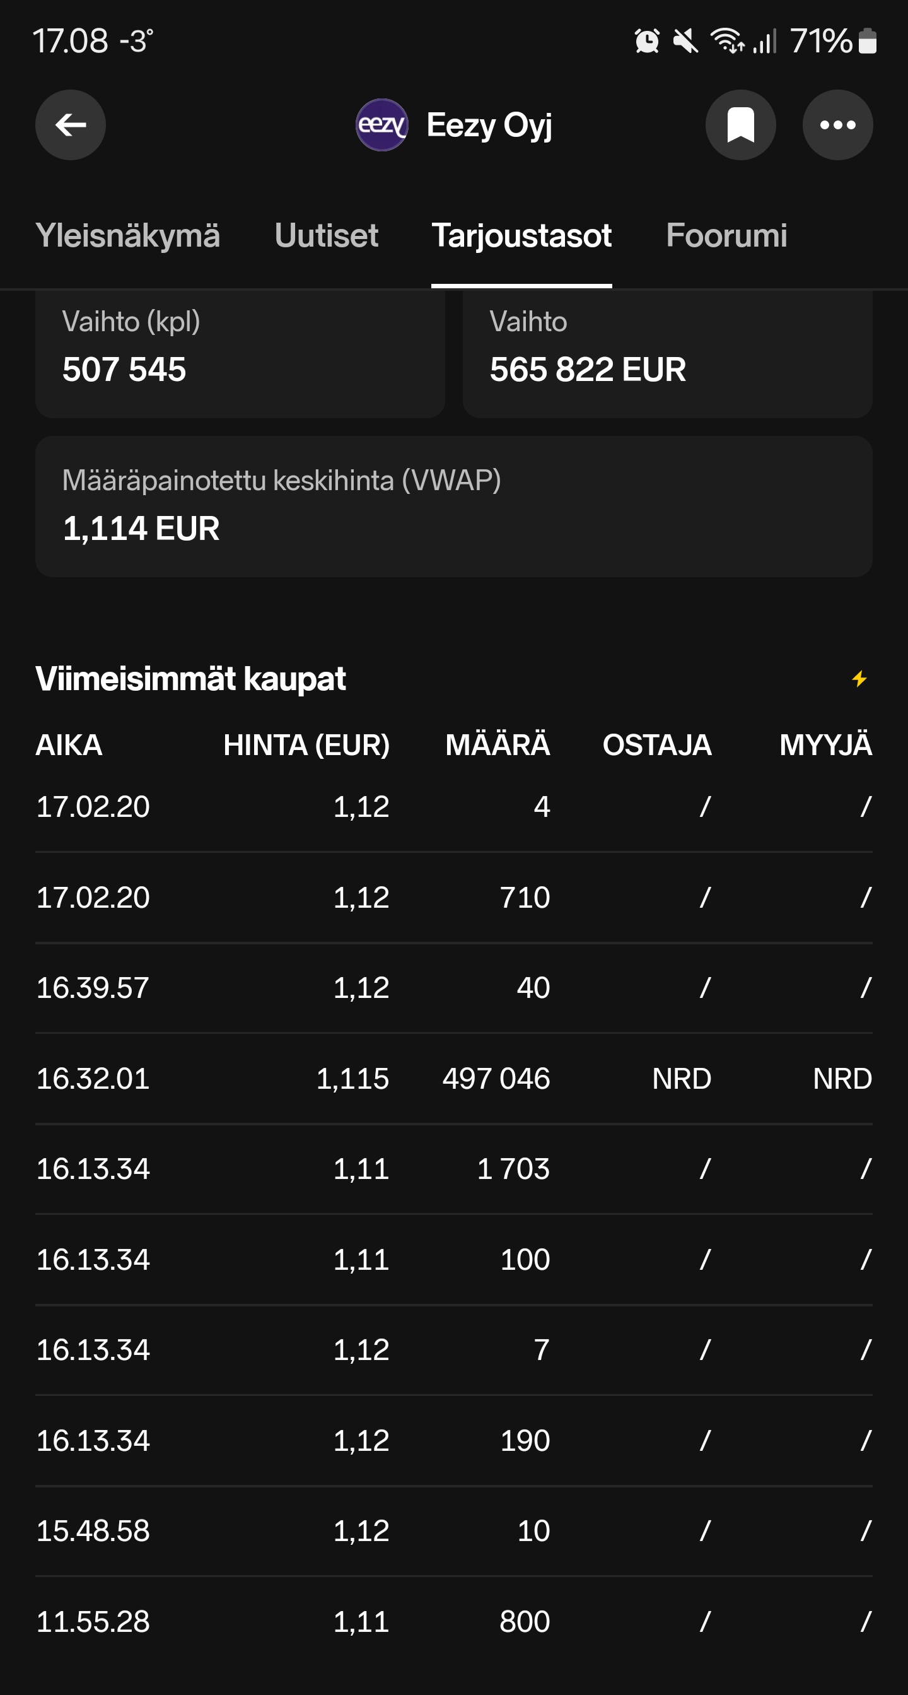Tap the bookmark icon for Eezy Oyj
Image resolution: width=908 pixels, height=1695 pixels.
click(740, 125)
